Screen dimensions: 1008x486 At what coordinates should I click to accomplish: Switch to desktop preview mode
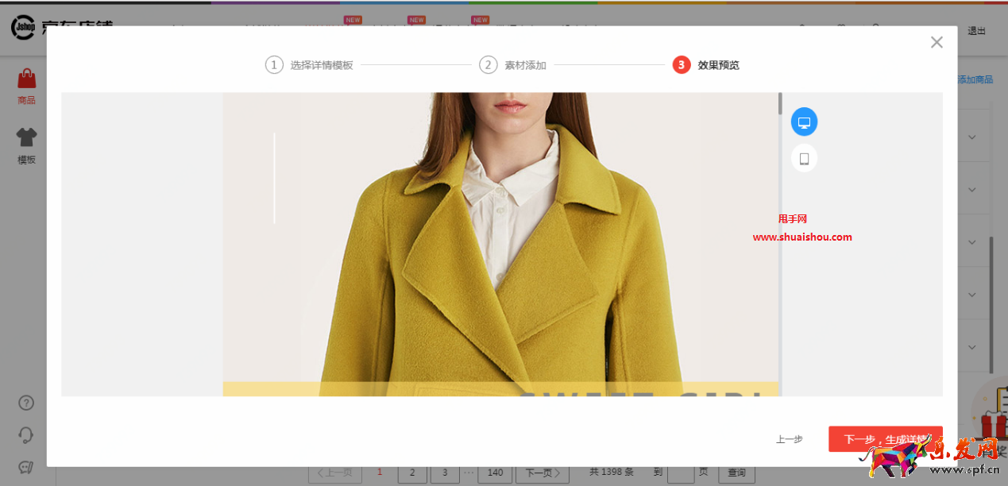pyautogui.click(x=804, y=122)
